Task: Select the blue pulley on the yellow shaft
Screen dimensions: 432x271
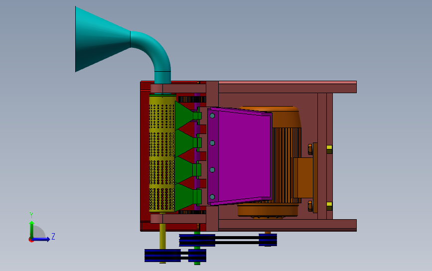Action: coord(162,256)
